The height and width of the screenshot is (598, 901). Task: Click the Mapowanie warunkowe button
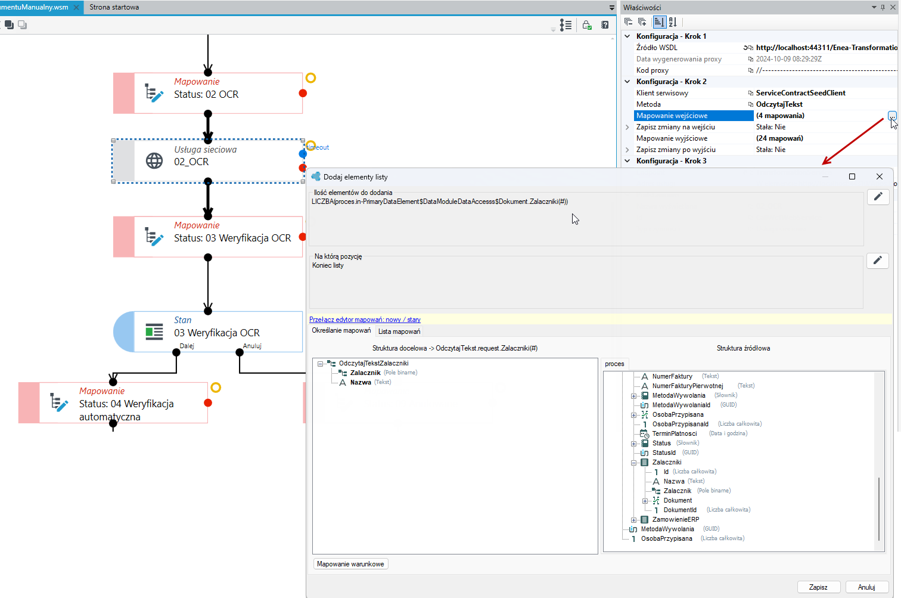click(350, 564)
